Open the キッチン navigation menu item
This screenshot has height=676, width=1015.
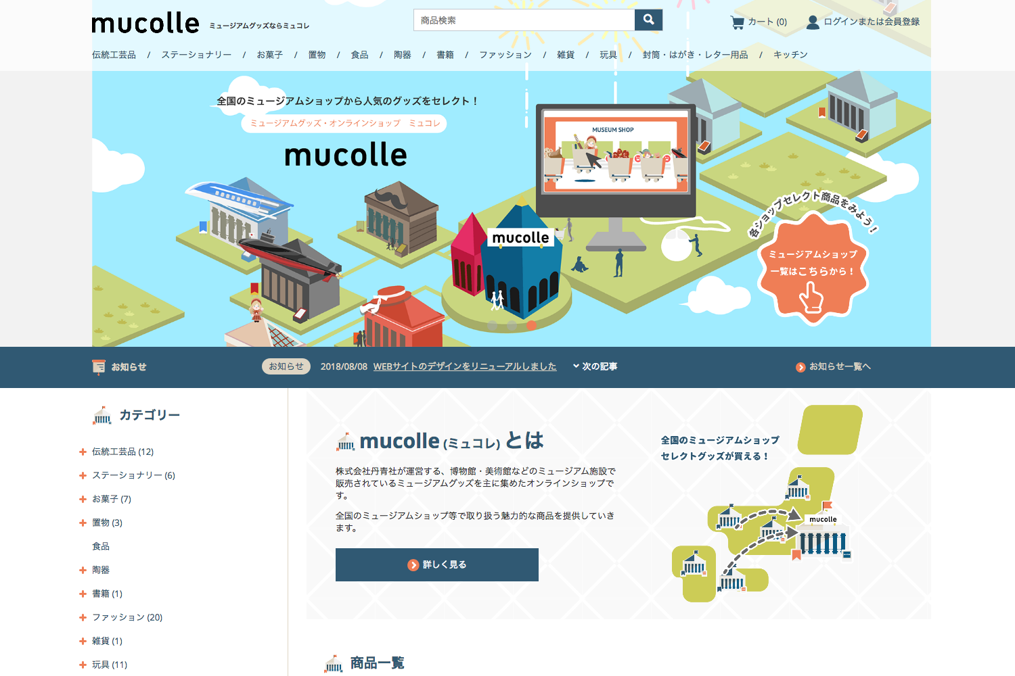click(790, 55)
